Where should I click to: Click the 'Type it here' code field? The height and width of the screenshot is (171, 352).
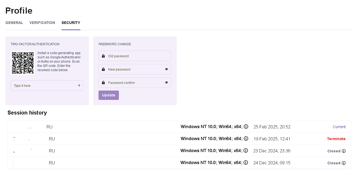pos(43,86)
